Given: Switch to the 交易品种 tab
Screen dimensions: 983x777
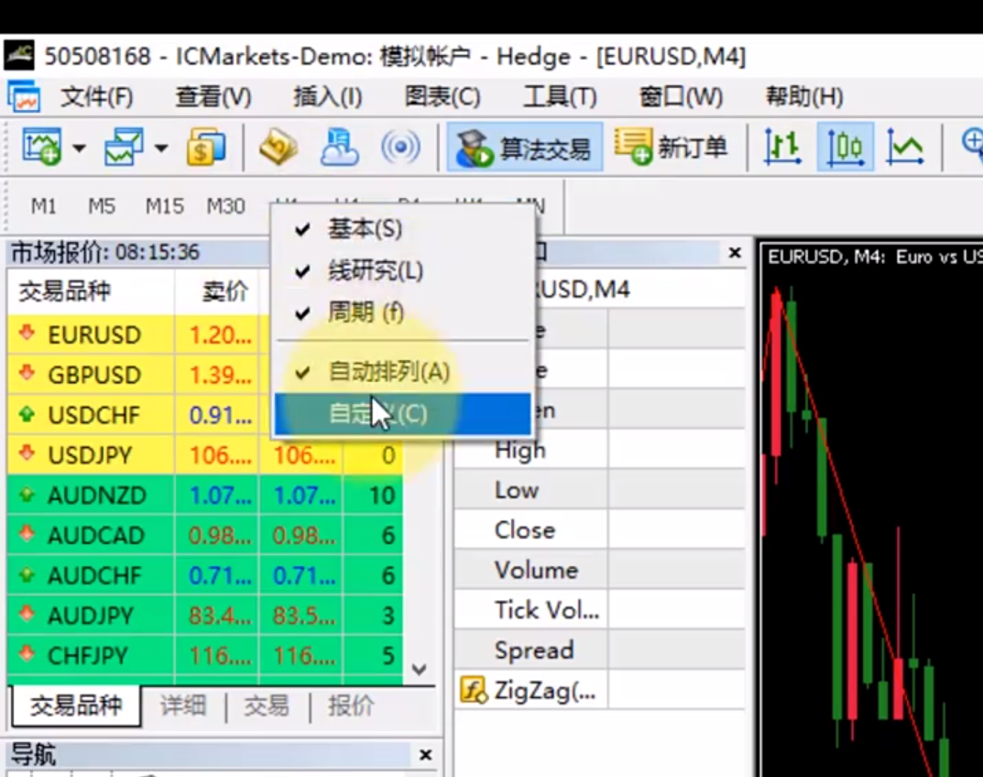Looking at the screenshot, I should (x=76, y=706).
